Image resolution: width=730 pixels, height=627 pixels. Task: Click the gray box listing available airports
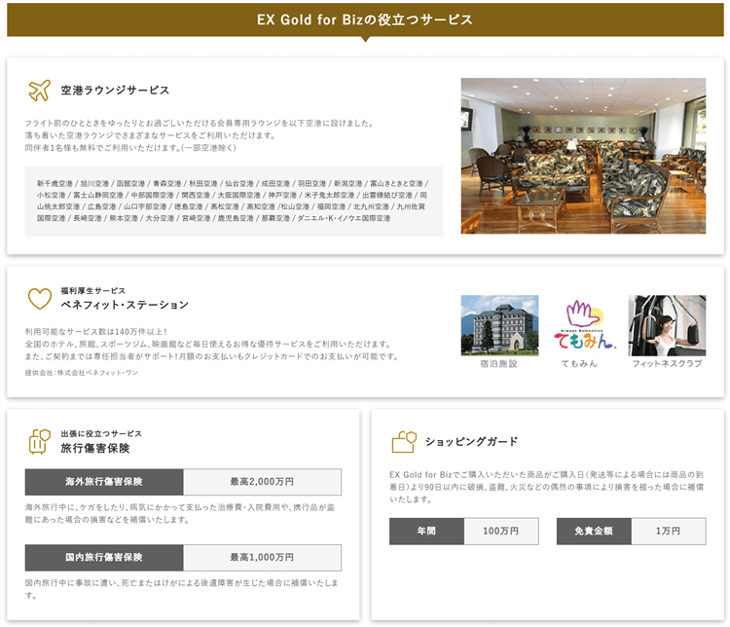pos(234,201)
